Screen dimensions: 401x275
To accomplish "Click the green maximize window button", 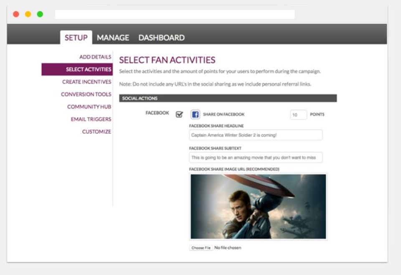I will pos(40,14).
